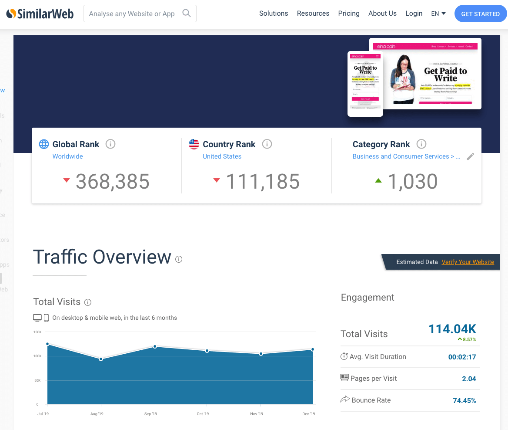Open the Verify Your Website link
Viewport: 508px width, 430px height.
[468, 262]
